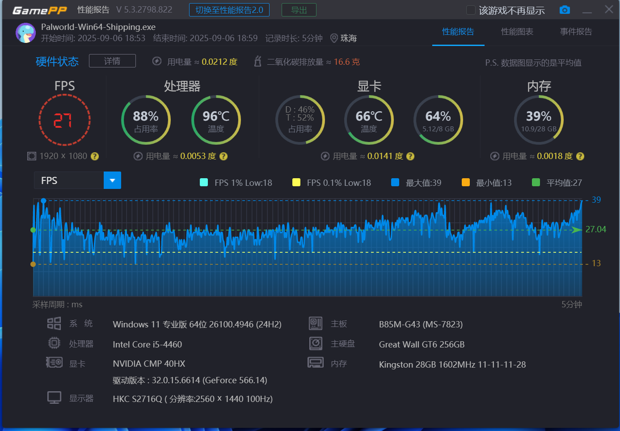620x431 pixels.
Task: Click HKC S2716Q monitor text
Action: 193,399
